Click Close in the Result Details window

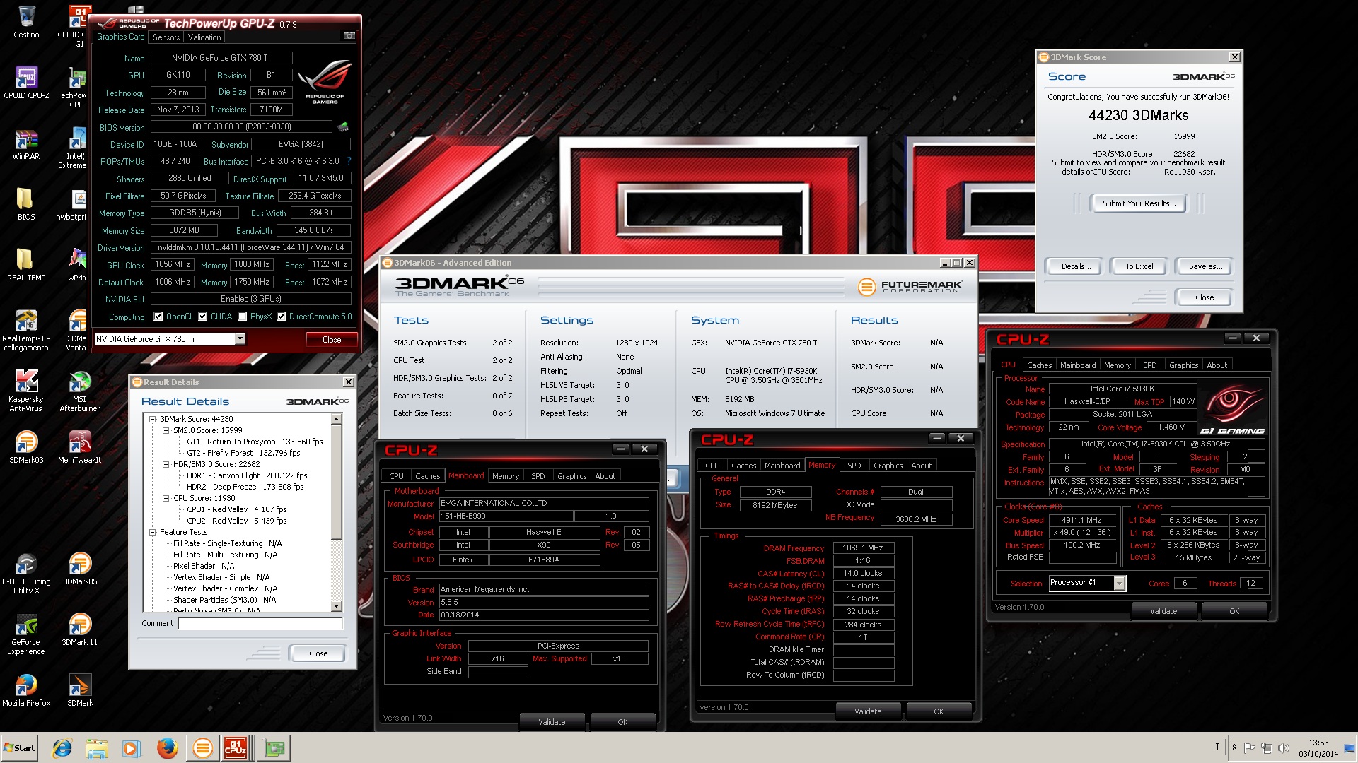pyautogui.click(x=318, y=653)
